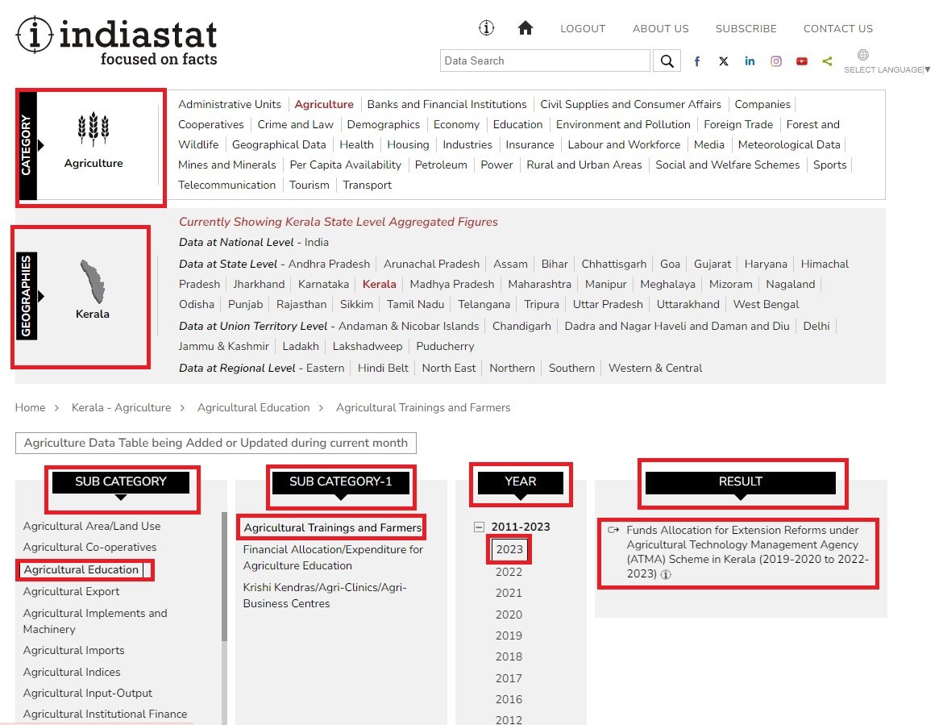The width and height of the screenshot is (943, 725).
Task: Open the Funds Allocation ATMA Scheme result
Action: pos(742,552)
